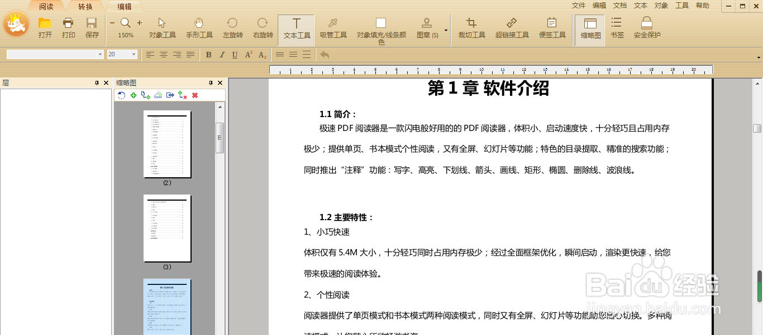Toggle italic formatting
Viewport: 763px width, 335px height.
point(222,55)
